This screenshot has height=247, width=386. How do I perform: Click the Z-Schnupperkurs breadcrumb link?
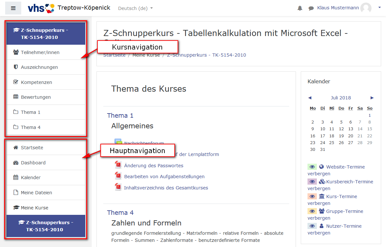pos(207,55)
